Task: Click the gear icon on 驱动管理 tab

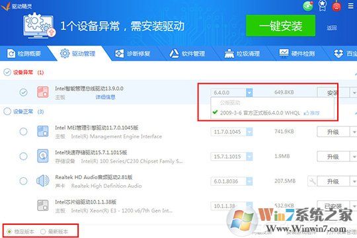Action: [x=65, y=54]
